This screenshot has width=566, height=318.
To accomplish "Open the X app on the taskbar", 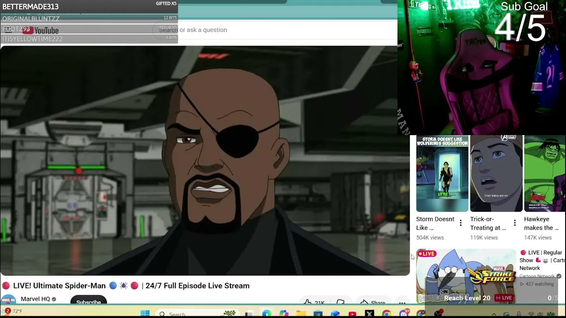I will [x=370, y=314].
